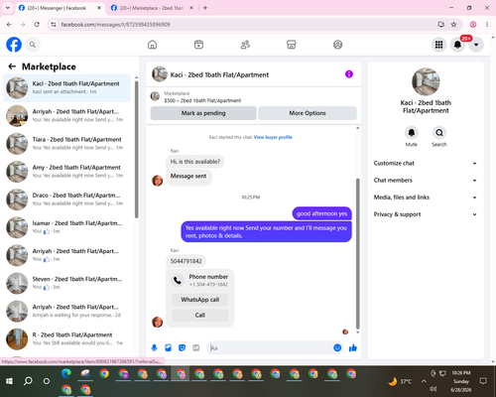Attach a file with photo icon

pos(168,347)
